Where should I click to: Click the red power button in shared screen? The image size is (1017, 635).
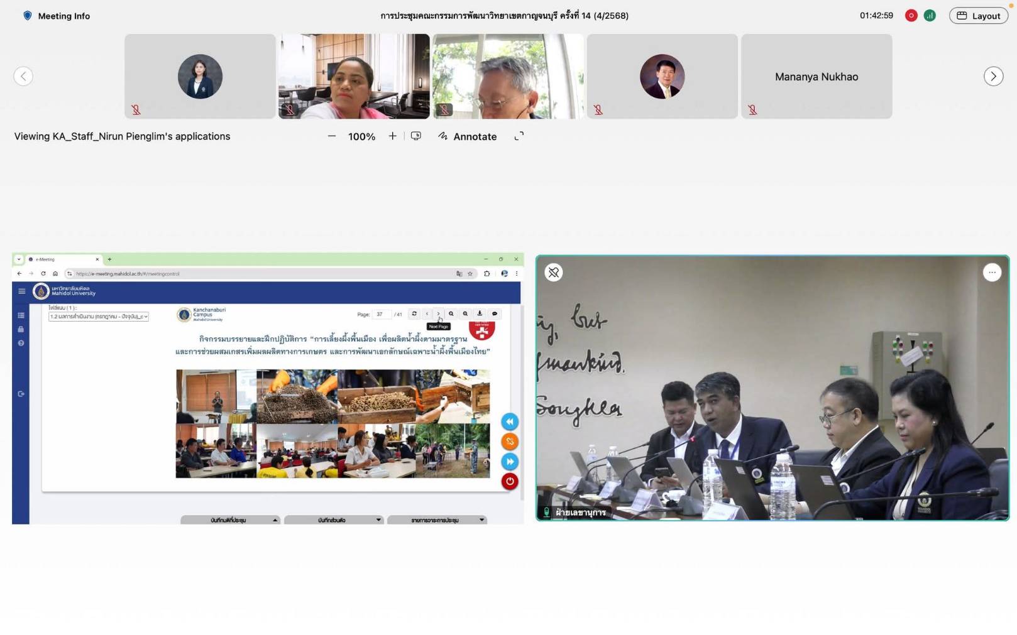click(x=510, y=482)
